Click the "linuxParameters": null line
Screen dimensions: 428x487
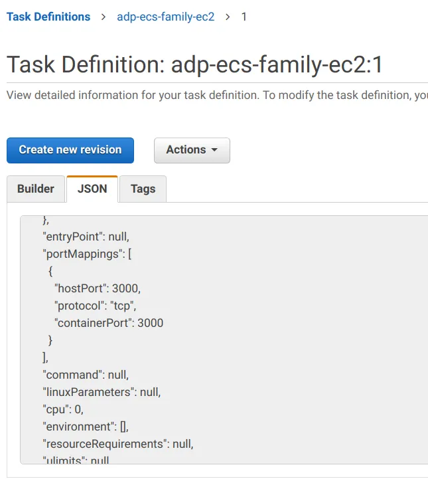(x=102, y=392)
